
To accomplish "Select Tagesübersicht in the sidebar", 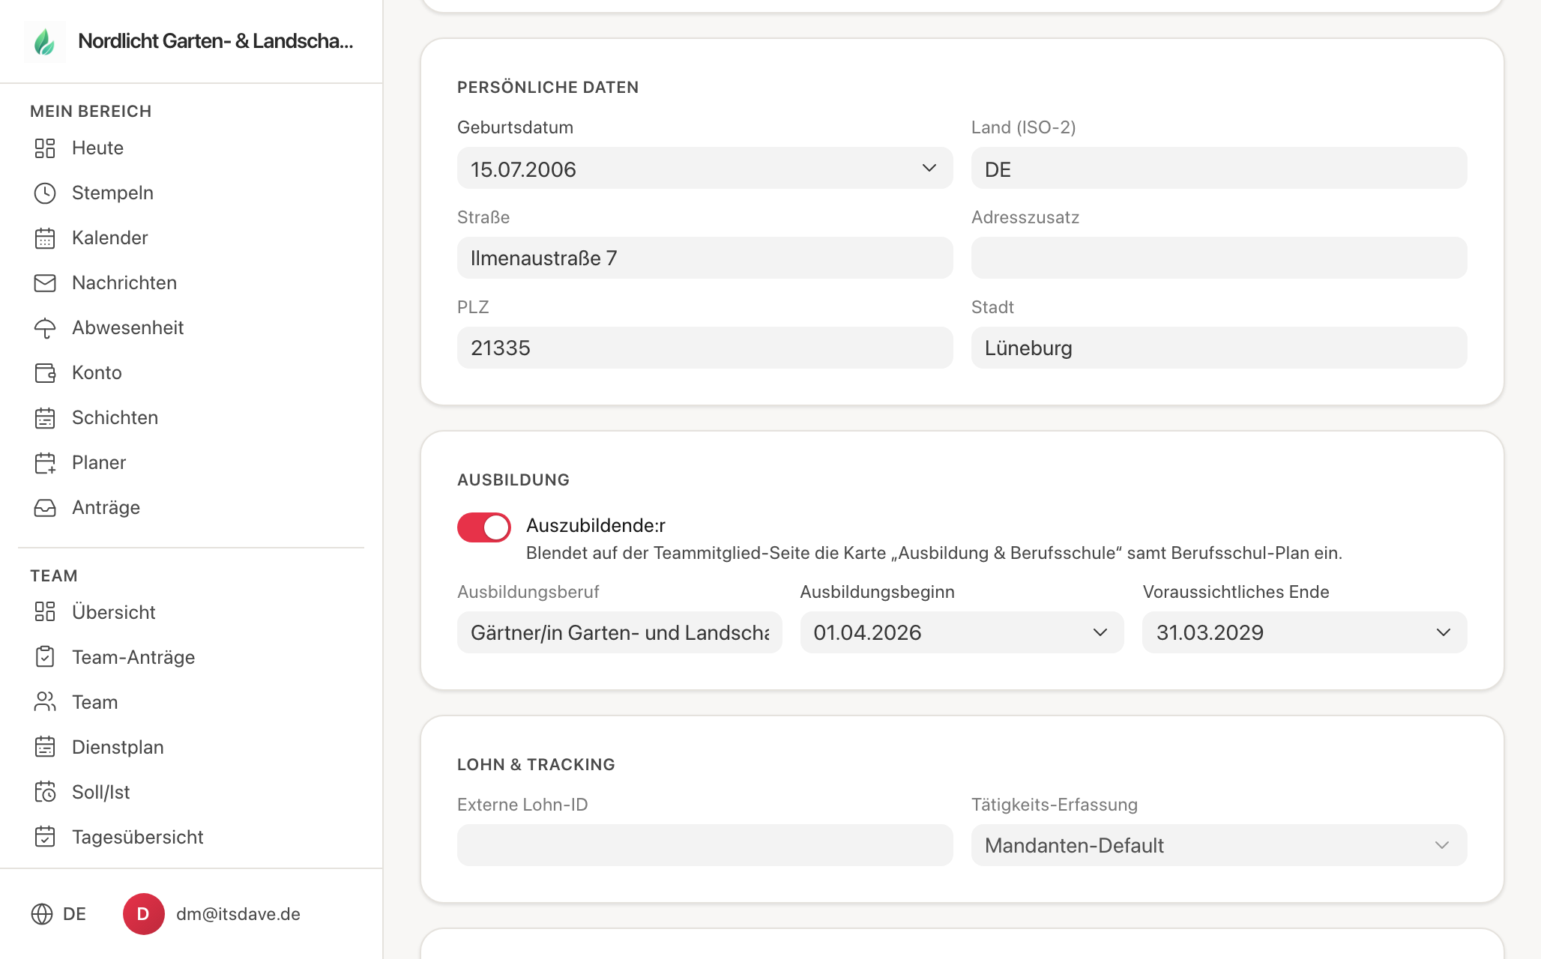I will 138,837.
